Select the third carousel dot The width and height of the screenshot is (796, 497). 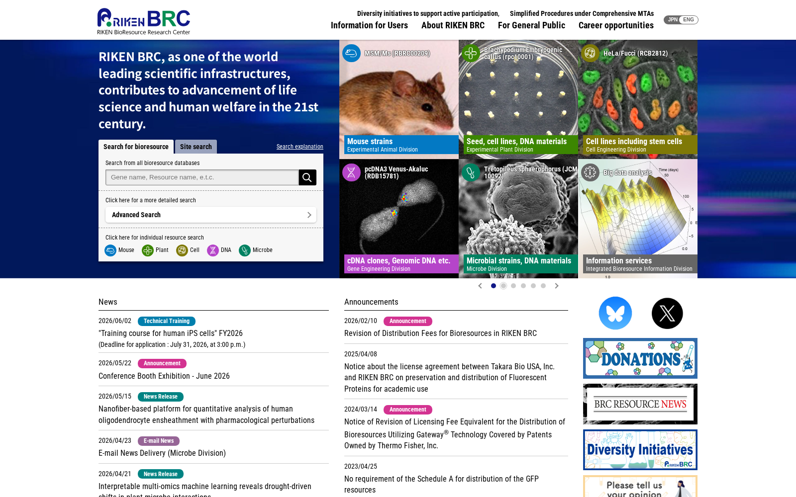point(513,286)
